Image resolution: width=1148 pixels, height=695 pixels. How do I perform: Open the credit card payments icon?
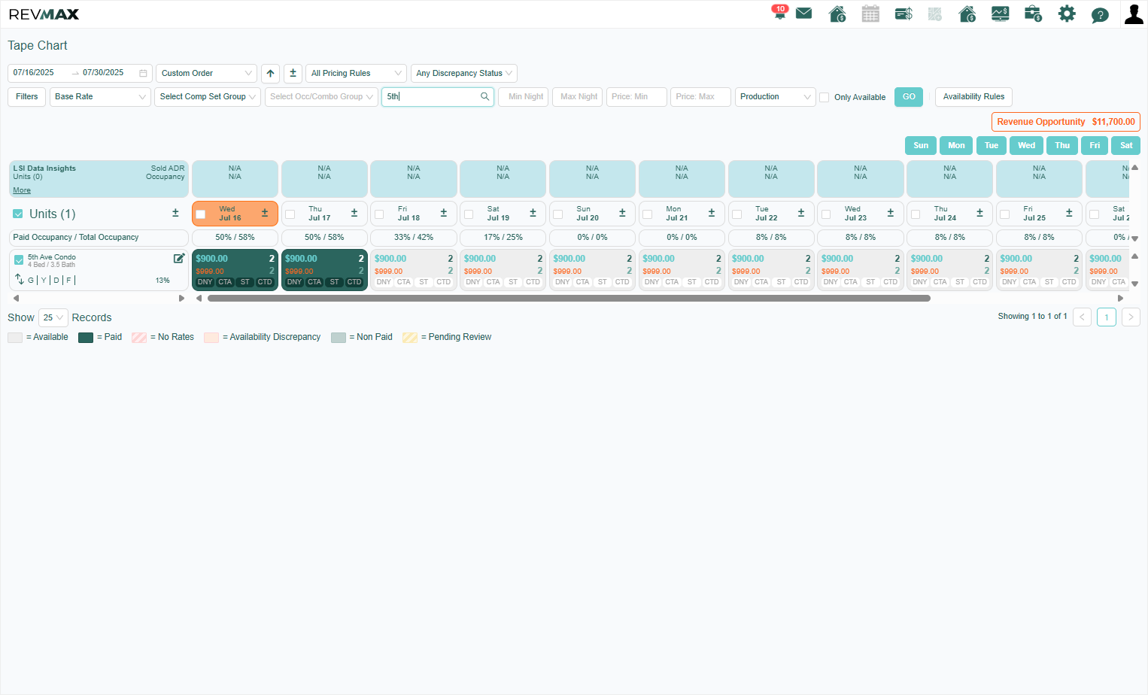(904, 14)
